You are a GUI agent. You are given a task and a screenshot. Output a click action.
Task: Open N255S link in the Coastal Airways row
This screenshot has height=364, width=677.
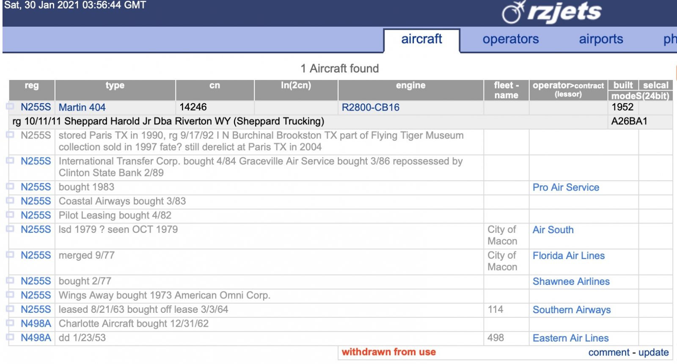click(36, 201)
